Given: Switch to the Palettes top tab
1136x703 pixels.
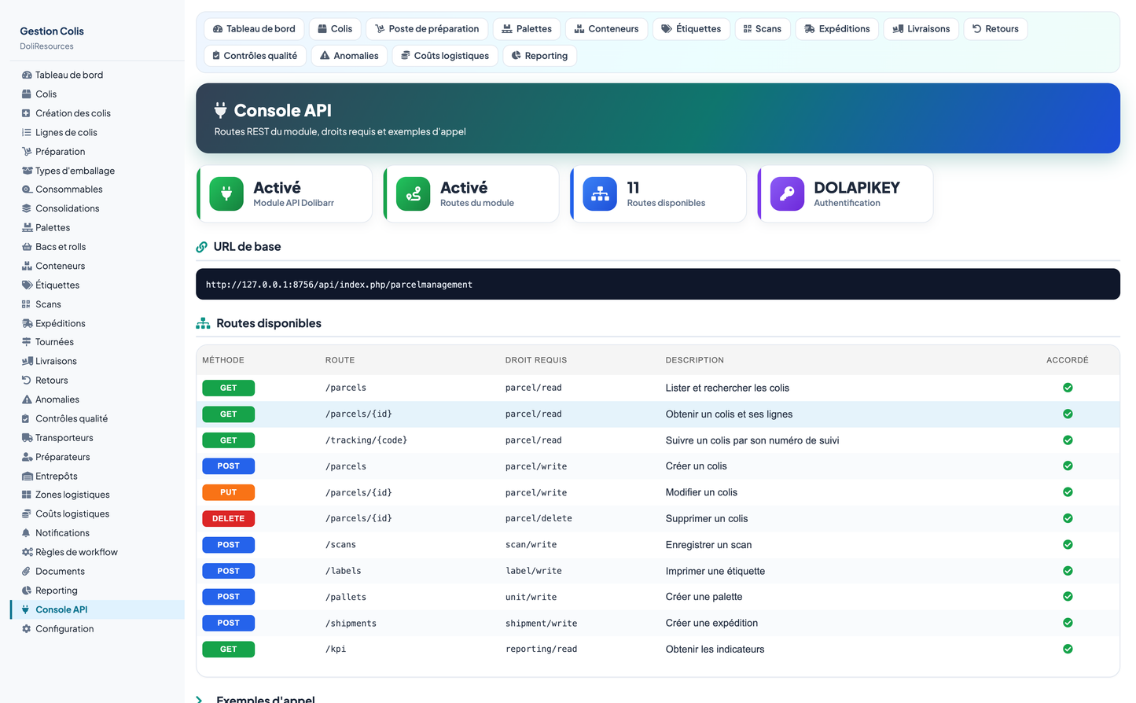Looking at the screenshot, I should tap(527, 29).
